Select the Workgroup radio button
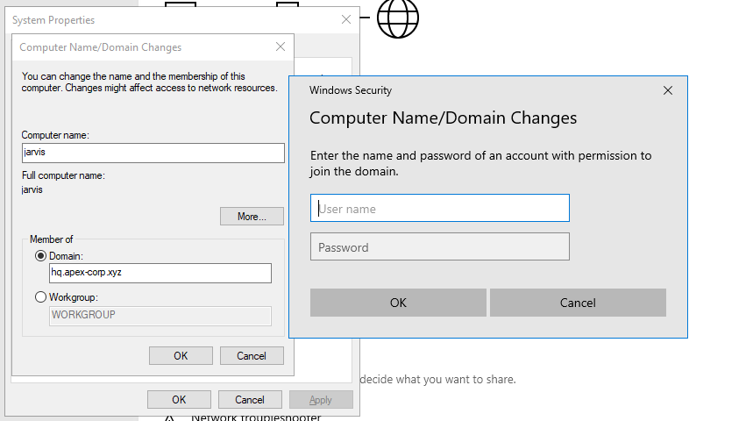The width and height of the screenshot is (753, 421). pyautogui.click(x=41, y=297)
